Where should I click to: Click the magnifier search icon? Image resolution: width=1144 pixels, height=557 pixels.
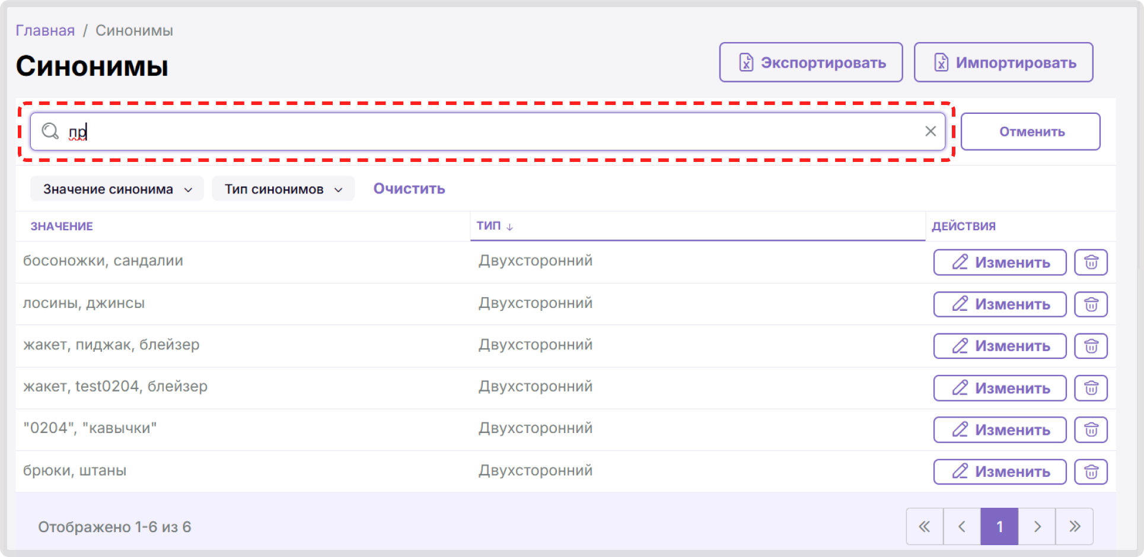(x=50, y=131)
